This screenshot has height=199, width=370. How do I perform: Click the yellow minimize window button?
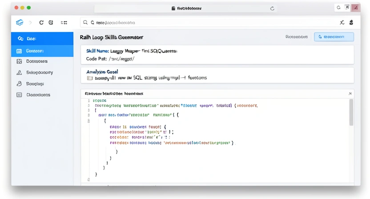pos(22,8)
